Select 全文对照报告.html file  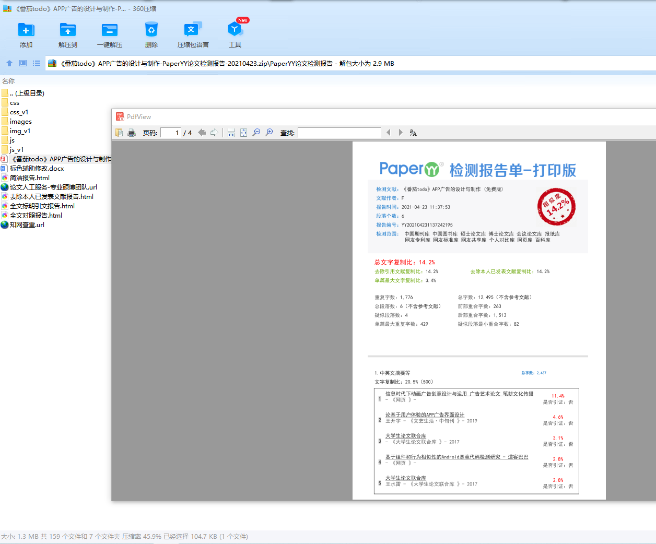point(31,215)
